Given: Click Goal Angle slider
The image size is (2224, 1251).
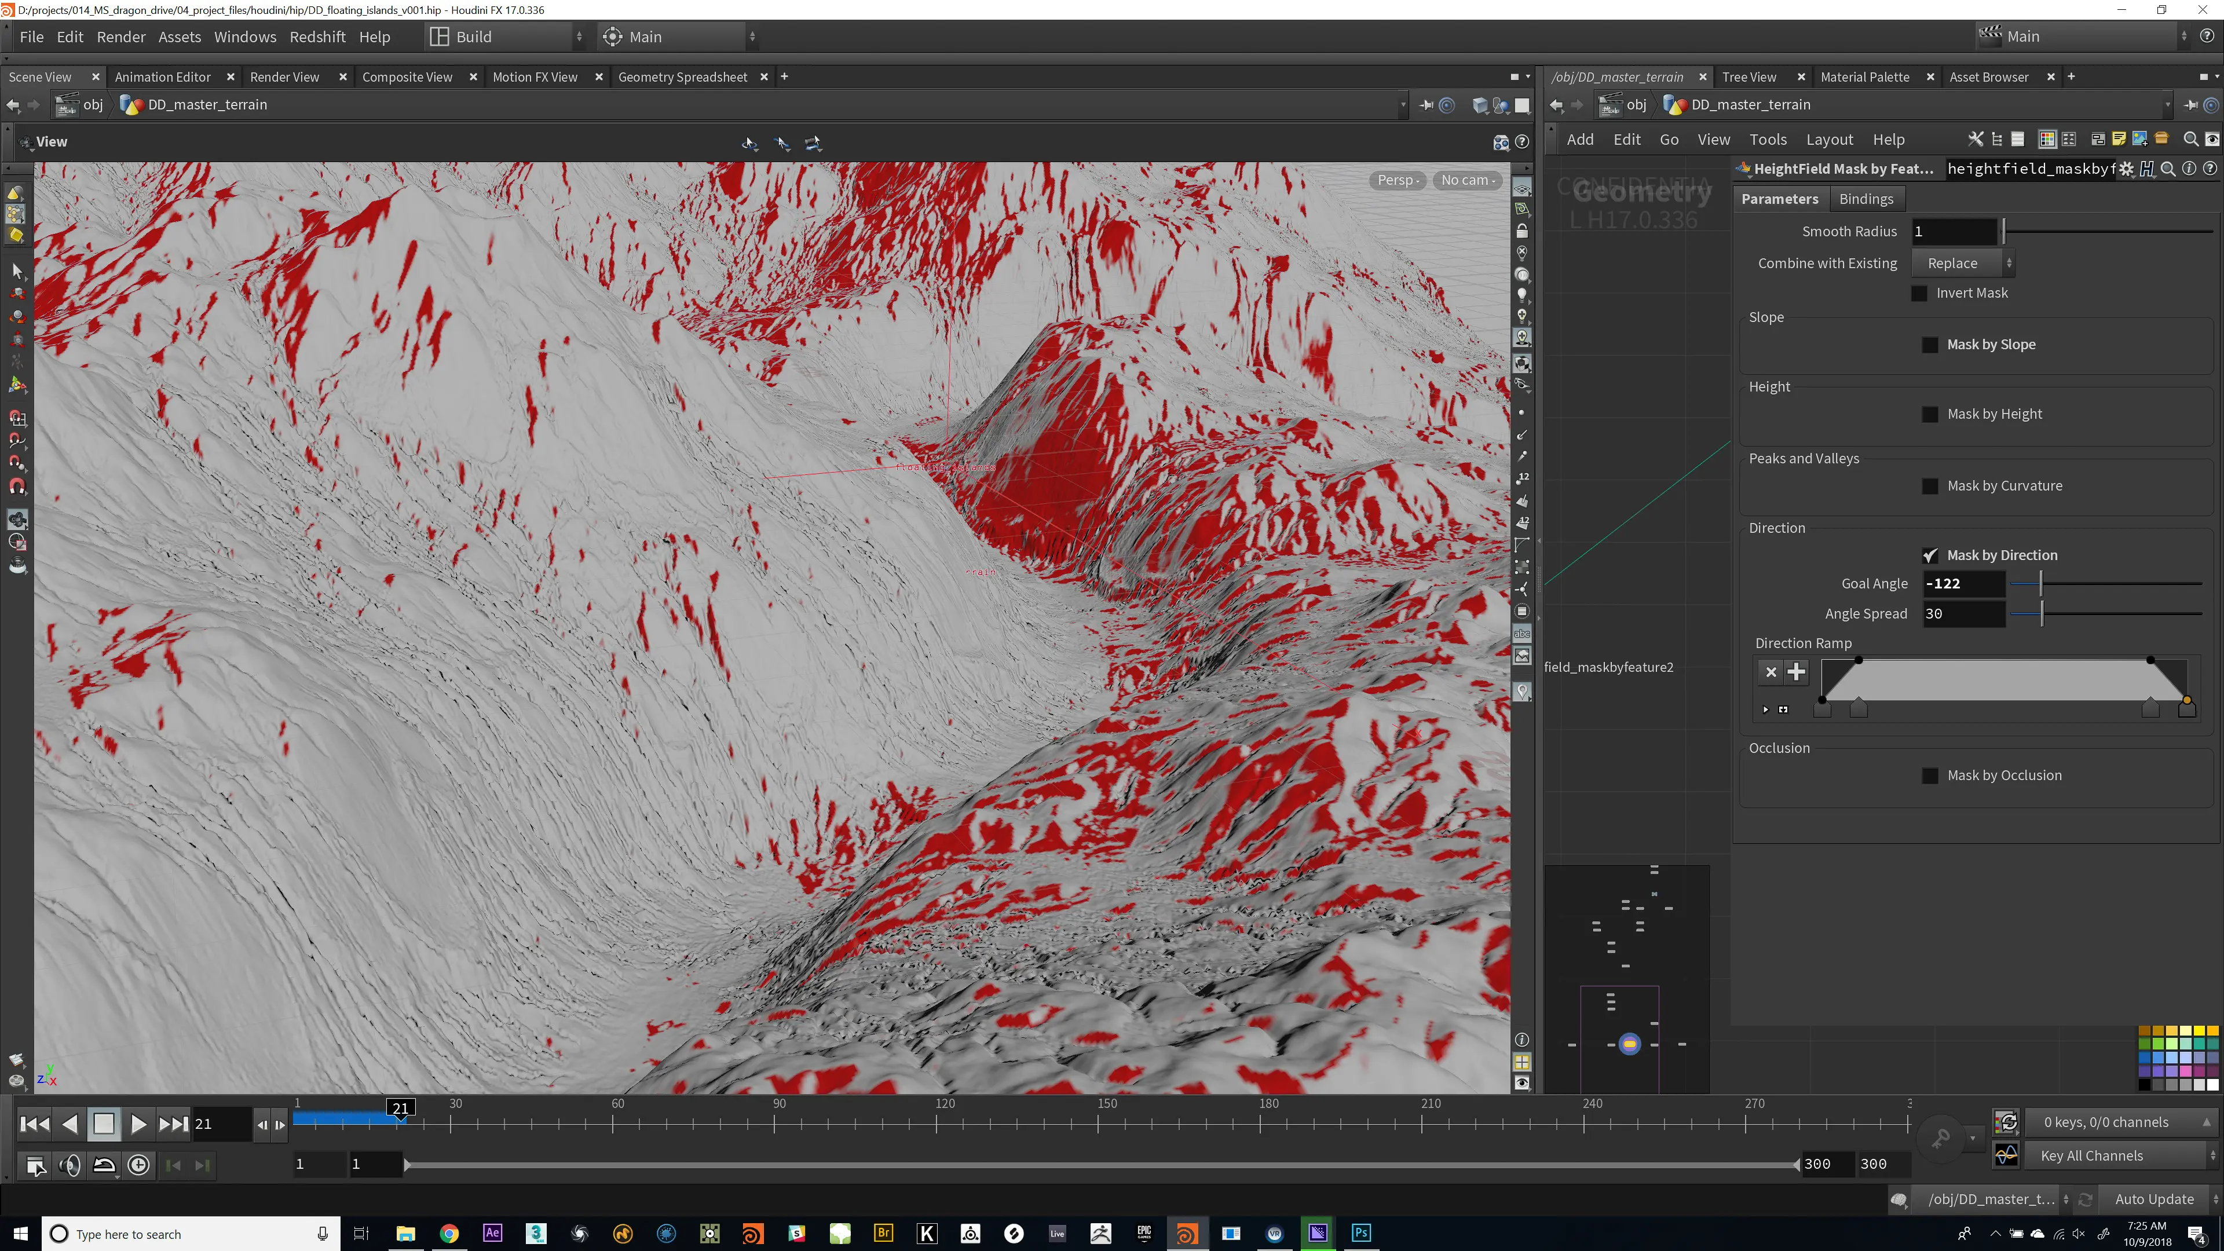Looking at the screenshot, I should click(2106, 584).
